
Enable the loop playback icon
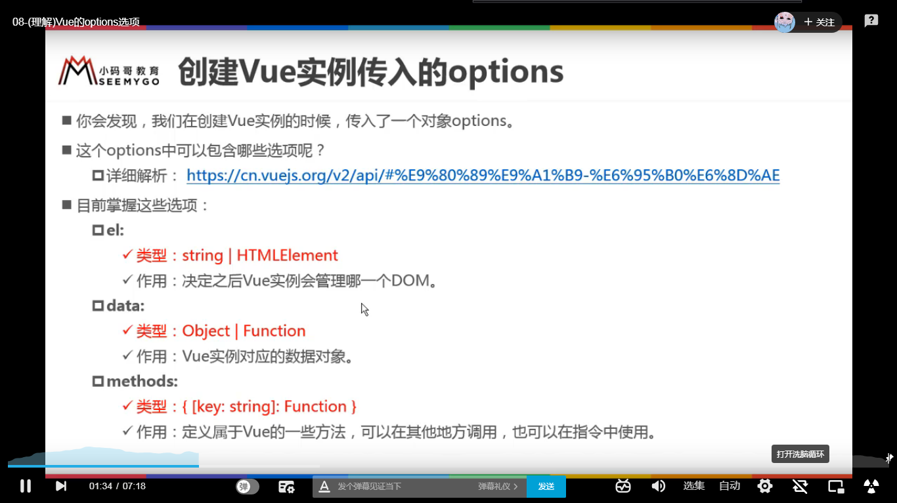pyautogui.click(x=800, y=486)
